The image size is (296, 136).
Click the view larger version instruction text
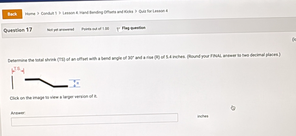(x=54, y=98)
